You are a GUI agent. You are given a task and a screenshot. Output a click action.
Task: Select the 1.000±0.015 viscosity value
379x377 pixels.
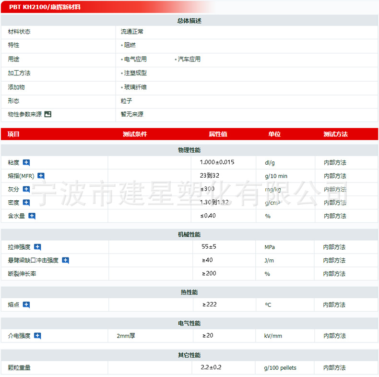[217, 162]
